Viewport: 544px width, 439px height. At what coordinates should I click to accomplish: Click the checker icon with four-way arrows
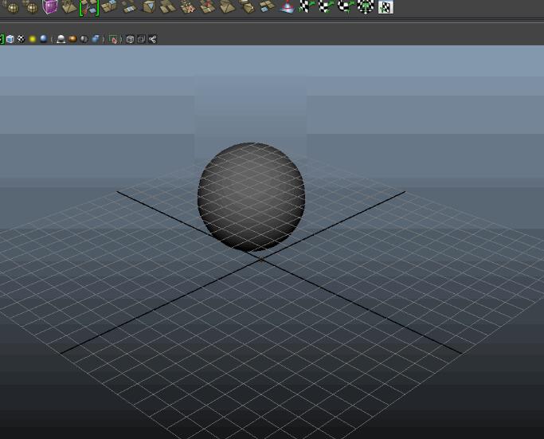click(366, 6)
